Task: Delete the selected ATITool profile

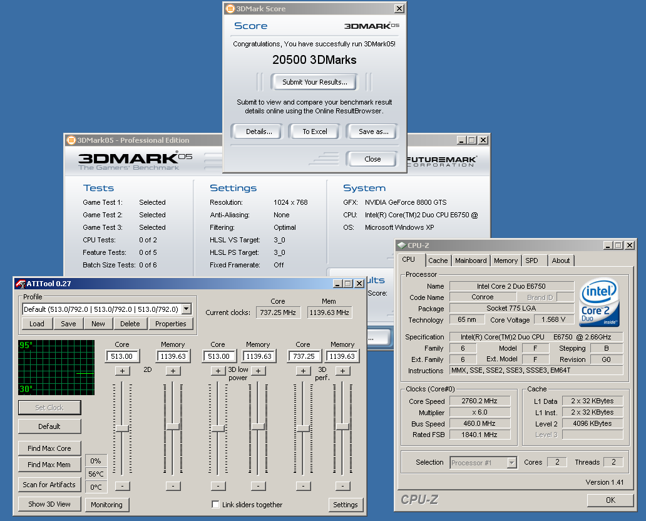Action: point(130,324)
